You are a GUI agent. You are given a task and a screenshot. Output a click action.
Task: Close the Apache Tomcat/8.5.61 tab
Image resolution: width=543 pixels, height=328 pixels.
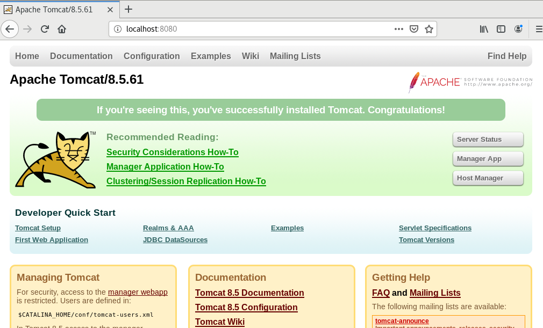tap(110, 10)
